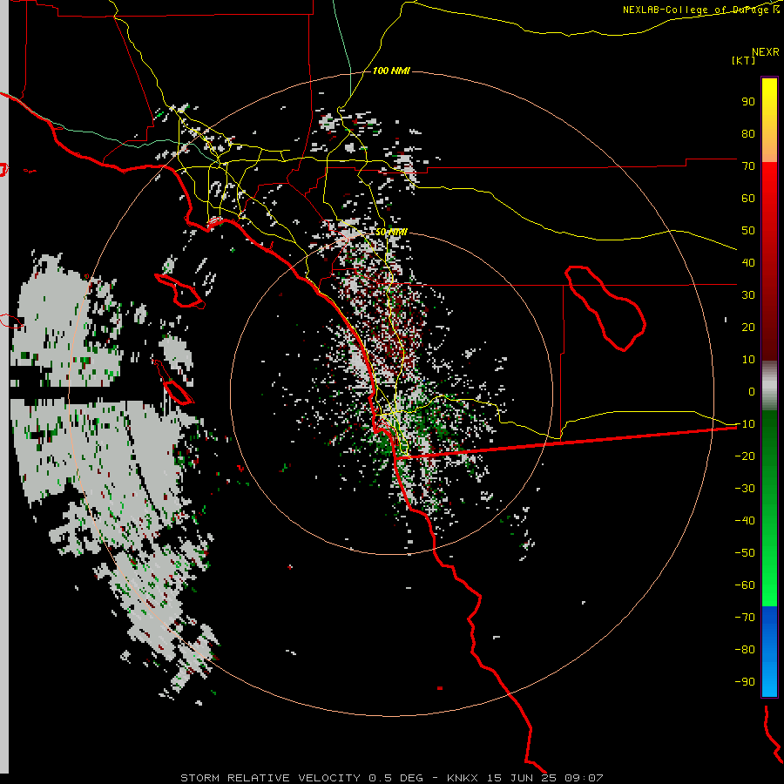Click the 15 JUN 25 09:07 timestamp
The image size is (784, 784).
[545, 778]
